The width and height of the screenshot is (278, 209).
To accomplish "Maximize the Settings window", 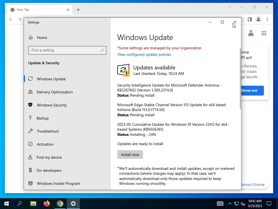I will (x=222, y=22).
